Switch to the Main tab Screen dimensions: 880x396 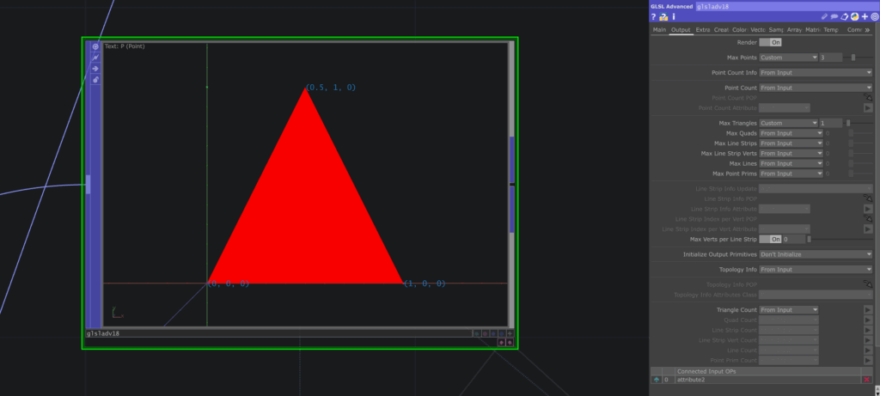pos(659,30)
